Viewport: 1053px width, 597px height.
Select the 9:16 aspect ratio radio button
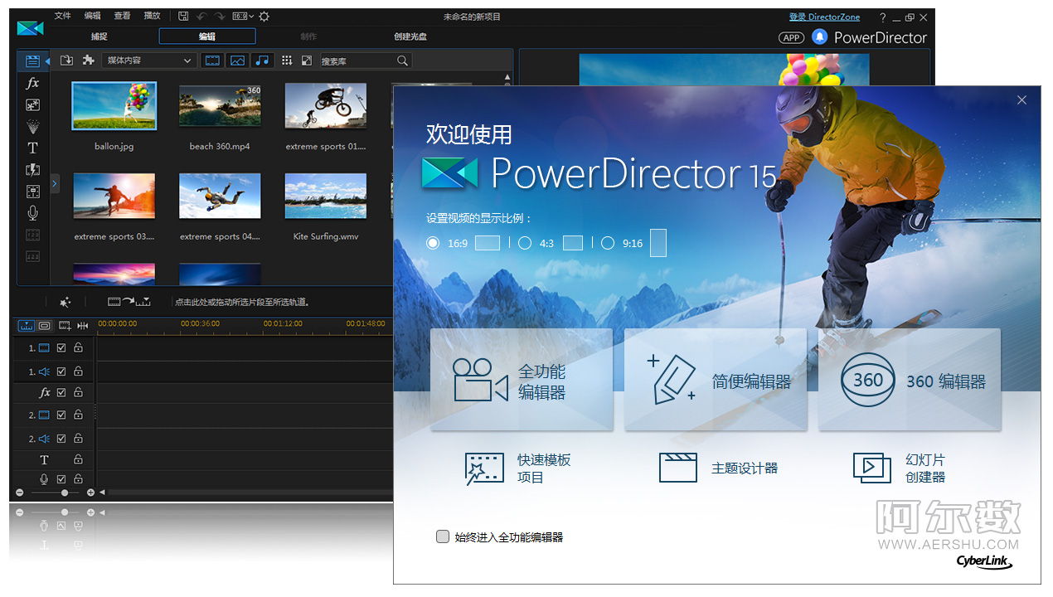[608, 243]
